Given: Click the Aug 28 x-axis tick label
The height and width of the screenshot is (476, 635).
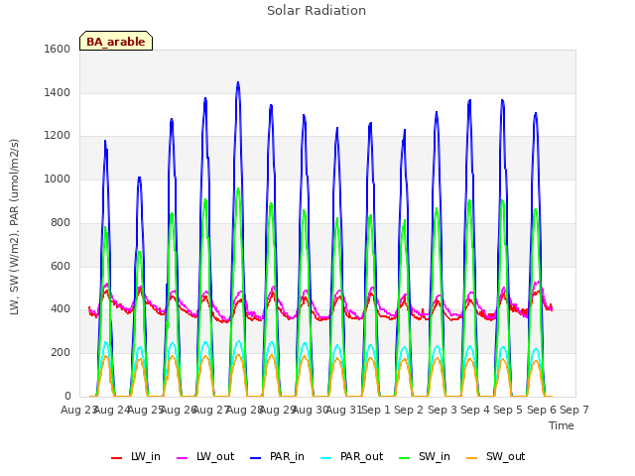Looking at the screenshot, I should (244, 410).
